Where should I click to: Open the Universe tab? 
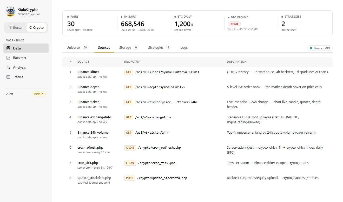77,47
